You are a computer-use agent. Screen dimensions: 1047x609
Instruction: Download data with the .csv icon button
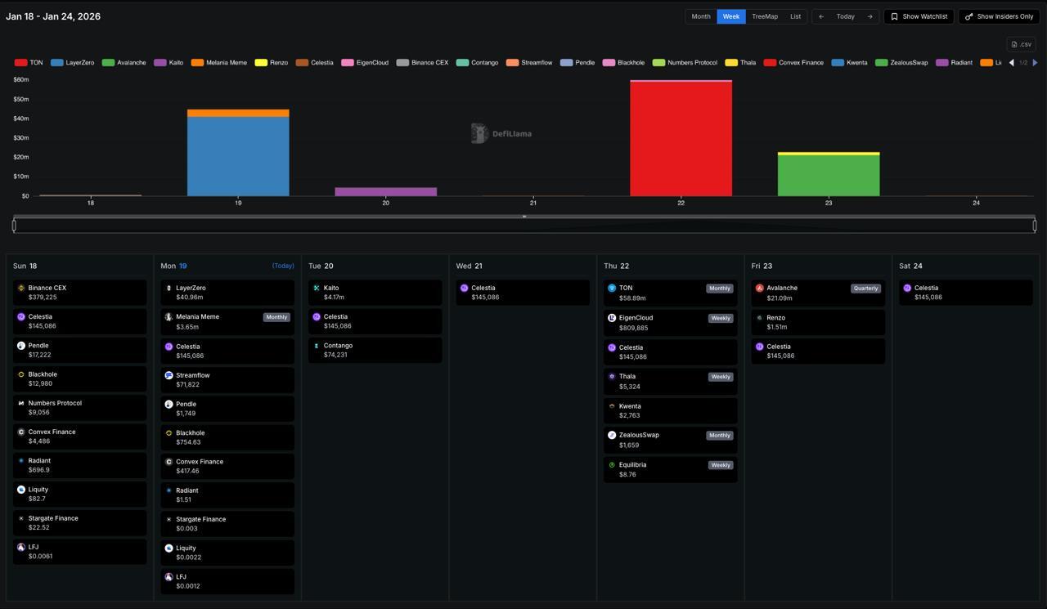[x=1022, y=44]
